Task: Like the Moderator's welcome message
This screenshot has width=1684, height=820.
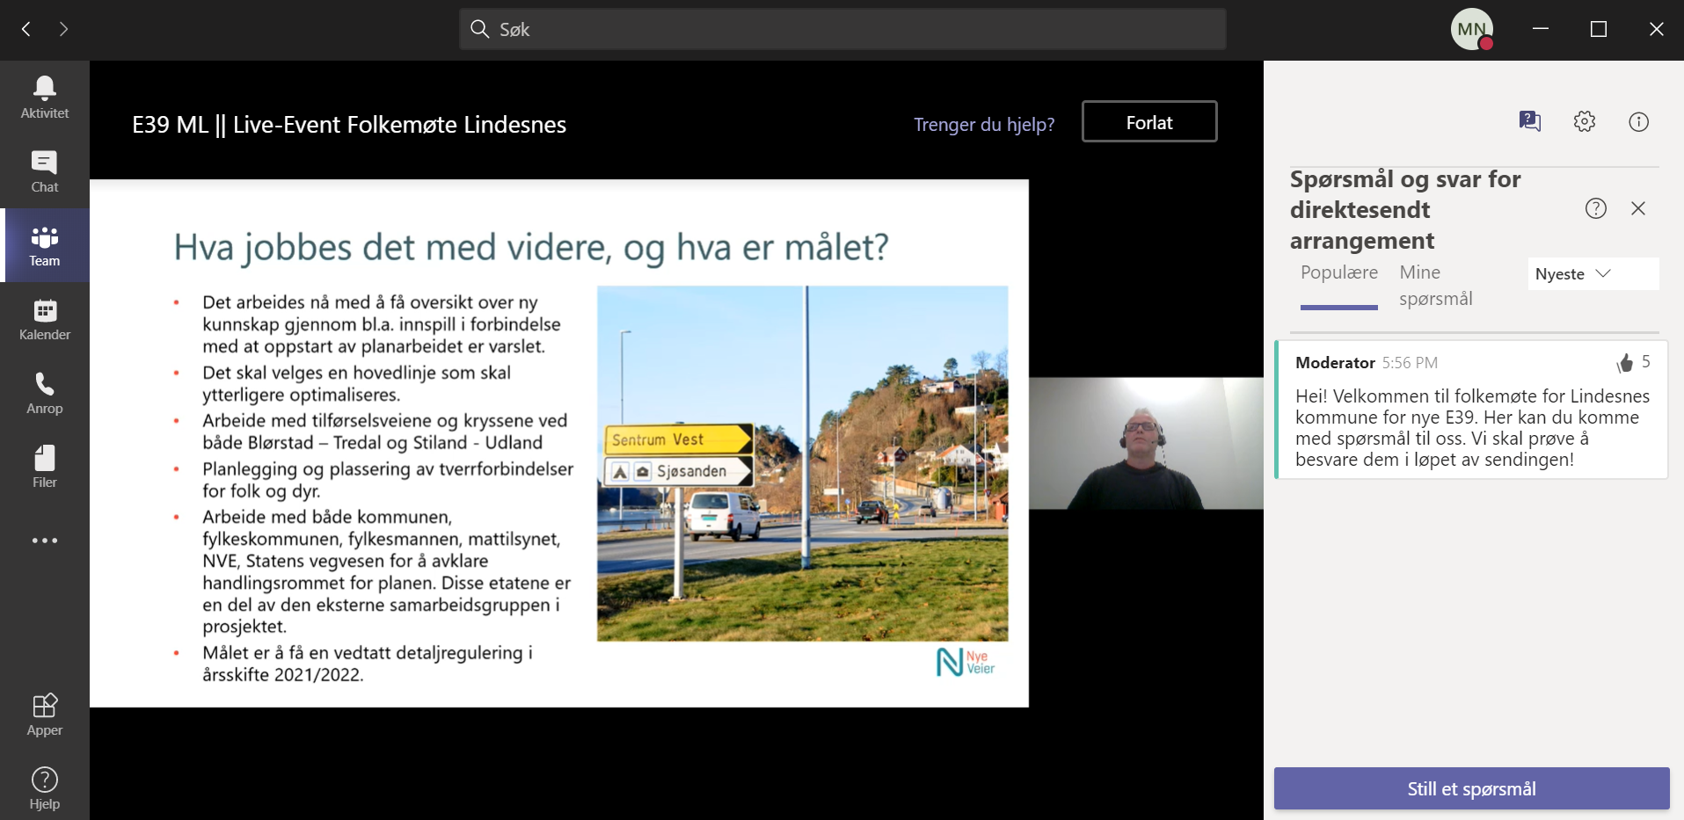Action: click(1624, 363)
